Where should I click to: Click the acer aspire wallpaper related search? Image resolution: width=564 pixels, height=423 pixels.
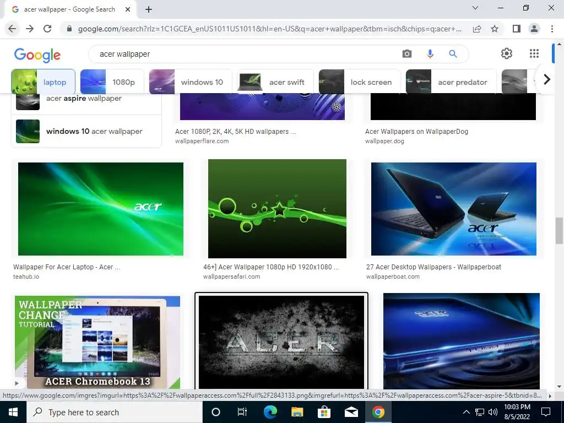click(86, 101)
